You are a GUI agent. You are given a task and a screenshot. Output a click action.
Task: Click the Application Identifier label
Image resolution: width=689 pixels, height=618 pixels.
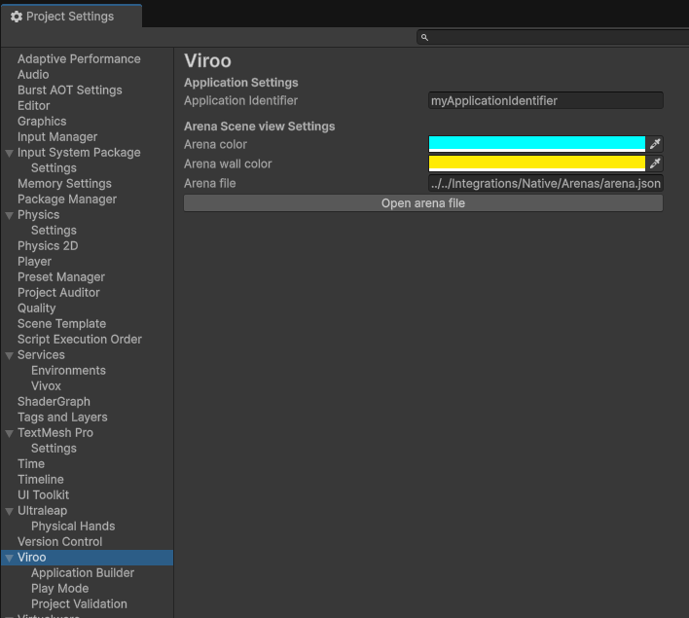click(x=240, y=100)
